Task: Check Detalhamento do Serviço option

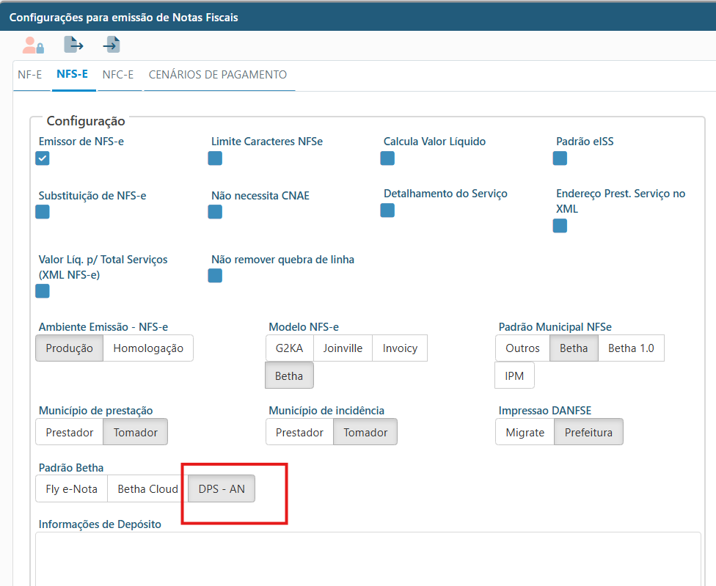Action: coord(387,210)
